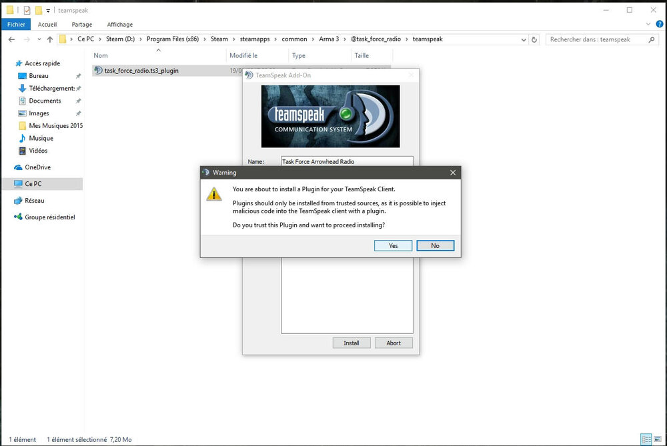Open Réseau in navigation pane
The image size is (667, 446).
tap(34, 201)
